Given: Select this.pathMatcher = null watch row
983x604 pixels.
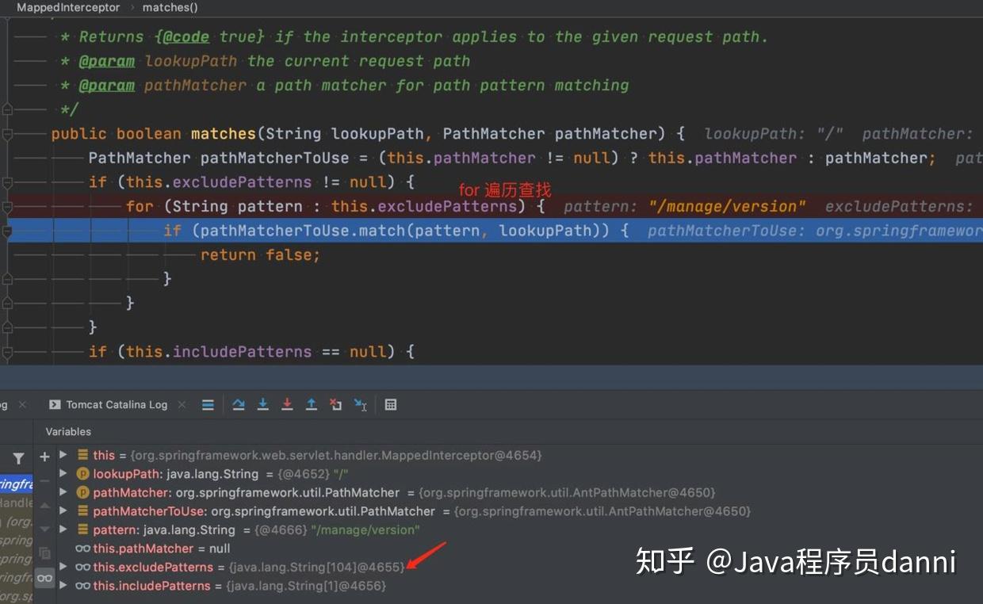Looking at the screenshot, I should 152,549.
